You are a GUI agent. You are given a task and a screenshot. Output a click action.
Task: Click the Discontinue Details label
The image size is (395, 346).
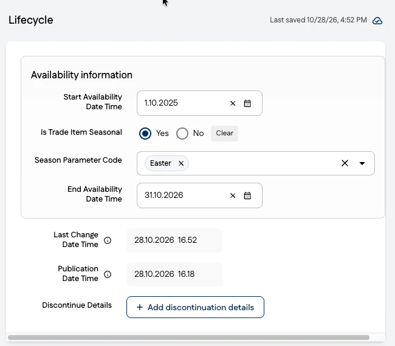point(77,305)
